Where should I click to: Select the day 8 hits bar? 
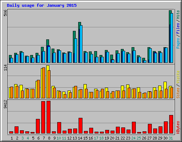point(48,42)
